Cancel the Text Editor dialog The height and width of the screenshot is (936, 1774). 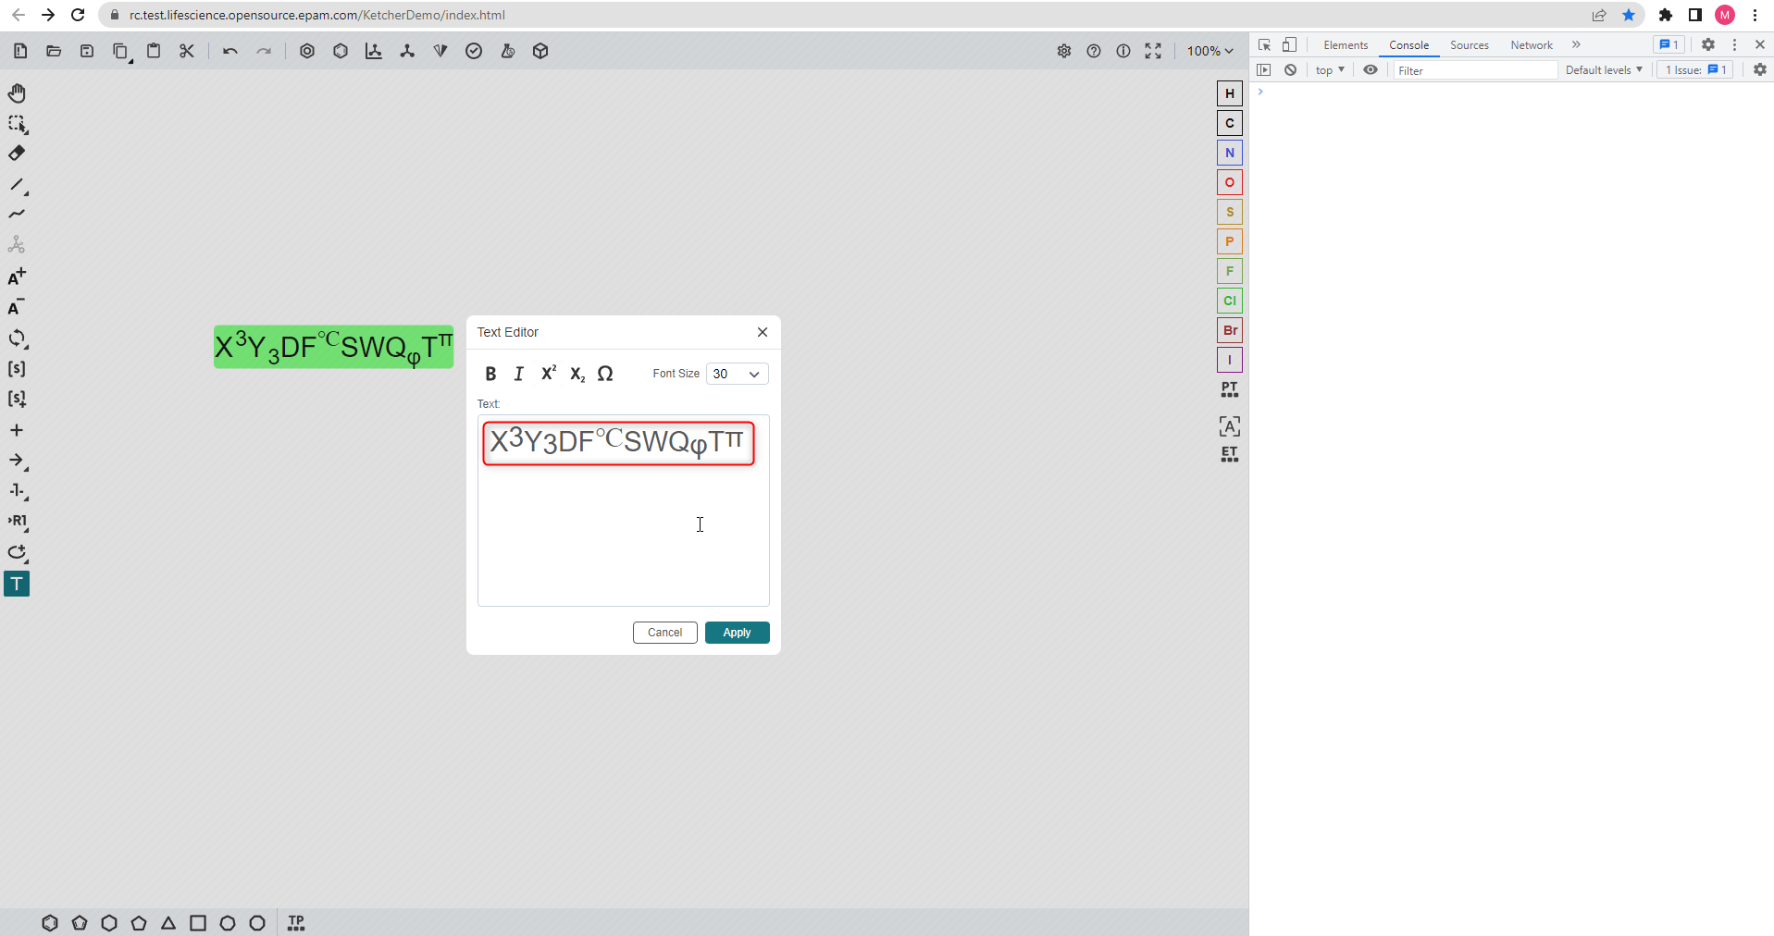pyautogui.click(x=664, y=633)
